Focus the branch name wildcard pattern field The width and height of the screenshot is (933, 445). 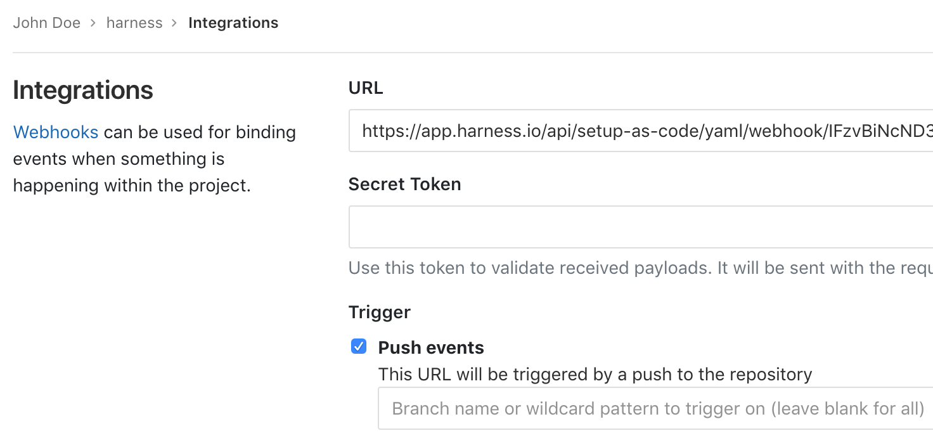click(x=655, y=409)
